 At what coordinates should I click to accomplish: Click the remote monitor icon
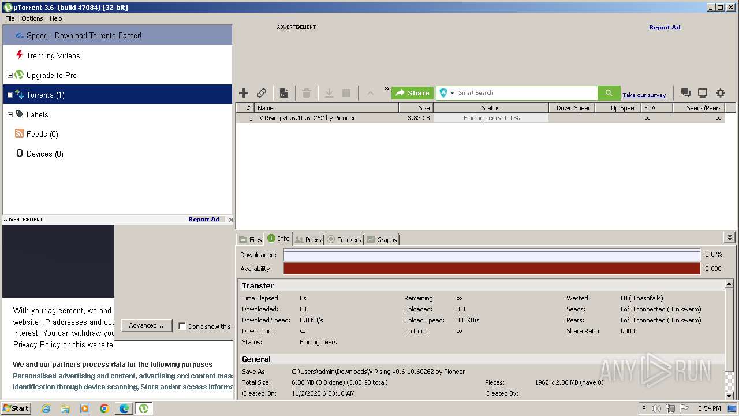pyautogui.click(x=703, y=93)
